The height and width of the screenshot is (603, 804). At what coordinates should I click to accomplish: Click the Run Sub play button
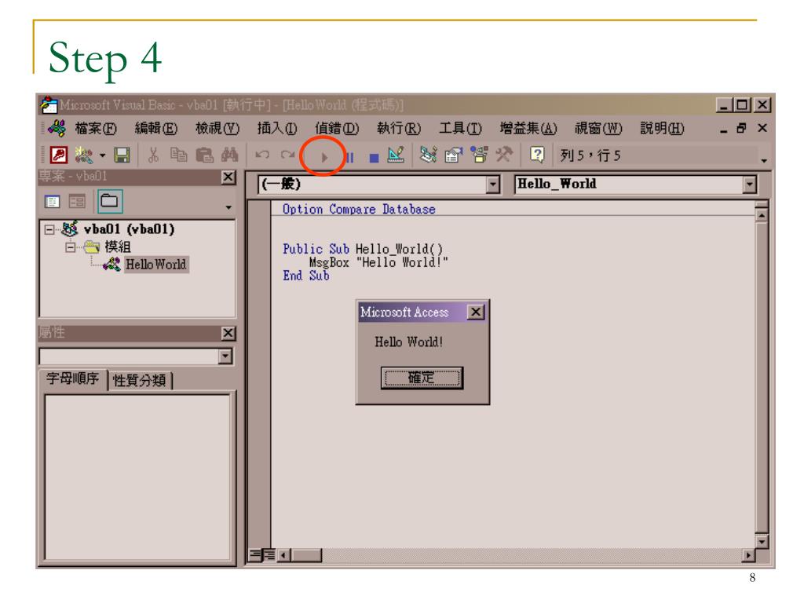click(x=324, y=157)
